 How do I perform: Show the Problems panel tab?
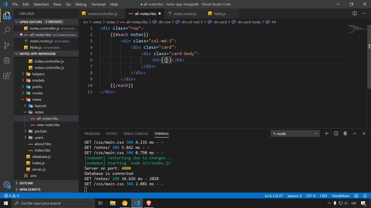coord(92,133)
